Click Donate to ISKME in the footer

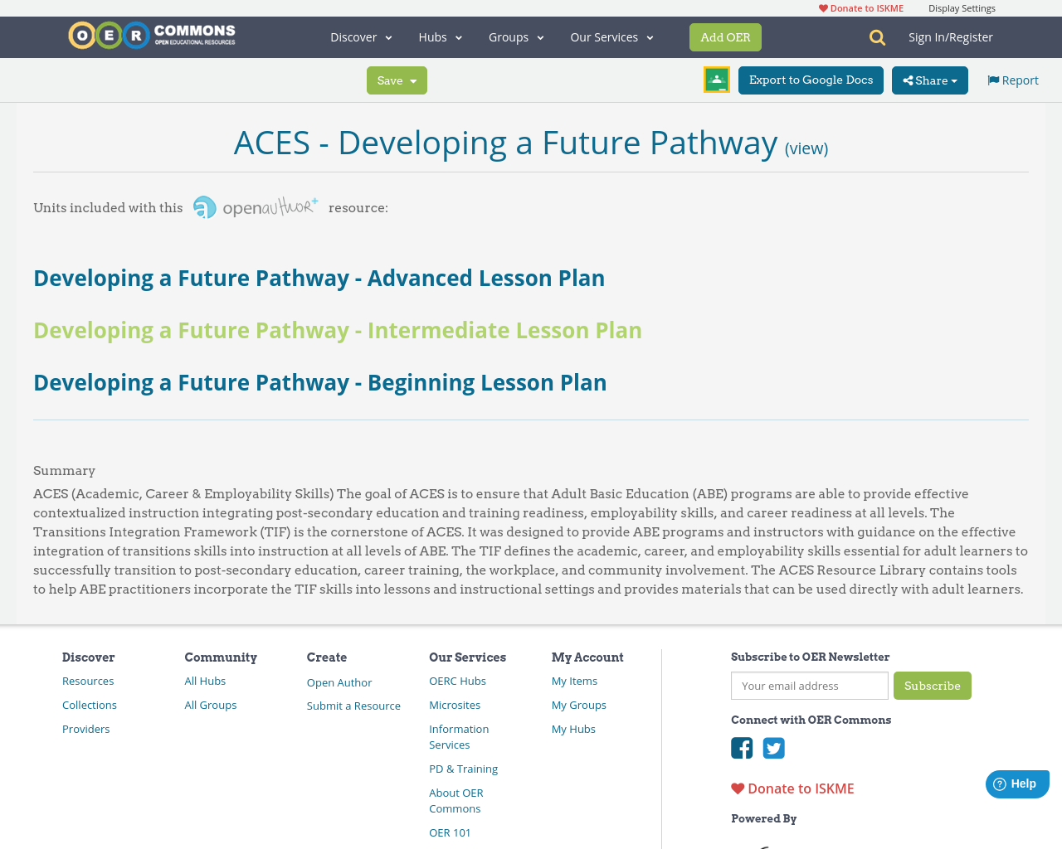(x=800, y=788)
